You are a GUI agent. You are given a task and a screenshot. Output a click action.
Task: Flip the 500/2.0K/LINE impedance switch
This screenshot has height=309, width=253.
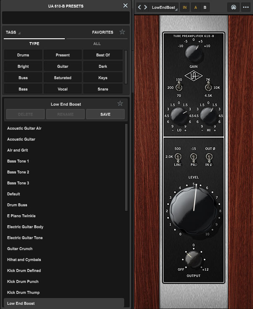(178, 157)
